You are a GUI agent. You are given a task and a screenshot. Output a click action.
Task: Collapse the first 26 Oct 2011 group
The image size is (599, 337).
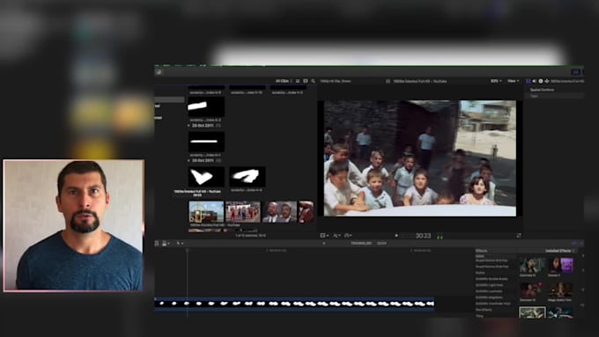[x=189, y=125]
